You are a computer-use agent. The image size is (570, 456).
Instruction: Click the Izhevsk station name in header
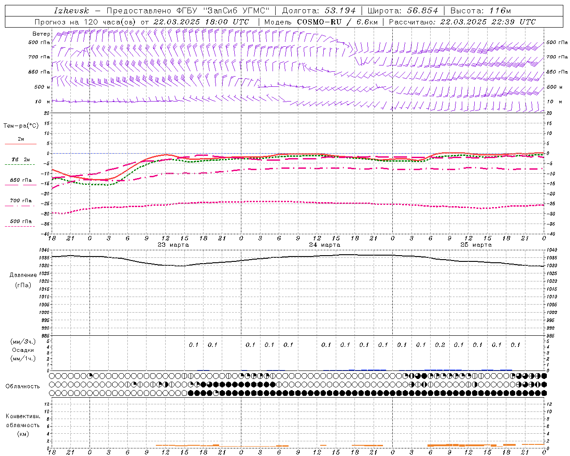click(72, 11)
